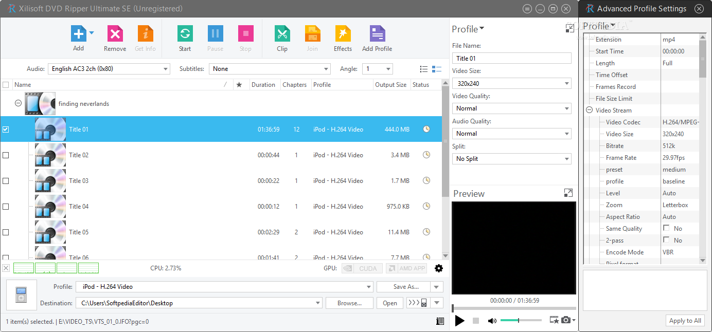
Task: Open settings gear next to GPU options
Action: click(439, 268)
